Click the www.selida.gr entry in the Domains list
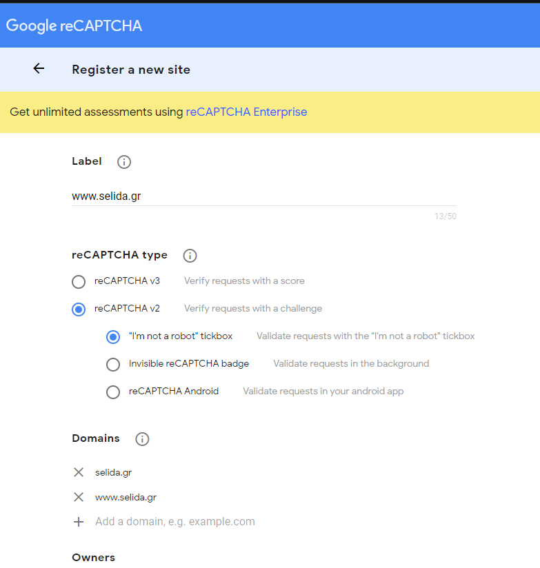 [126, 498]
